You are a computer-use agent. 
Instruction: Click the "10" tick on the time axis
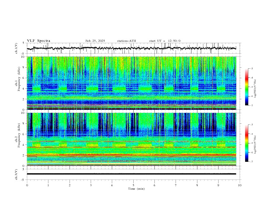pyautogui.click(x=240, y=185)
